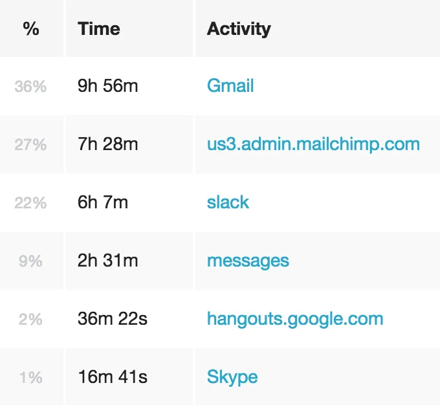The image size is (440, 405).
Task: Click the 6h 7m time value
Action: [x=103, y=202]
